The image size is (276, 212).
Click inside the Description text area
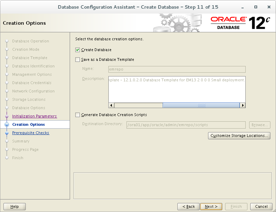click(x=177, y=90)
